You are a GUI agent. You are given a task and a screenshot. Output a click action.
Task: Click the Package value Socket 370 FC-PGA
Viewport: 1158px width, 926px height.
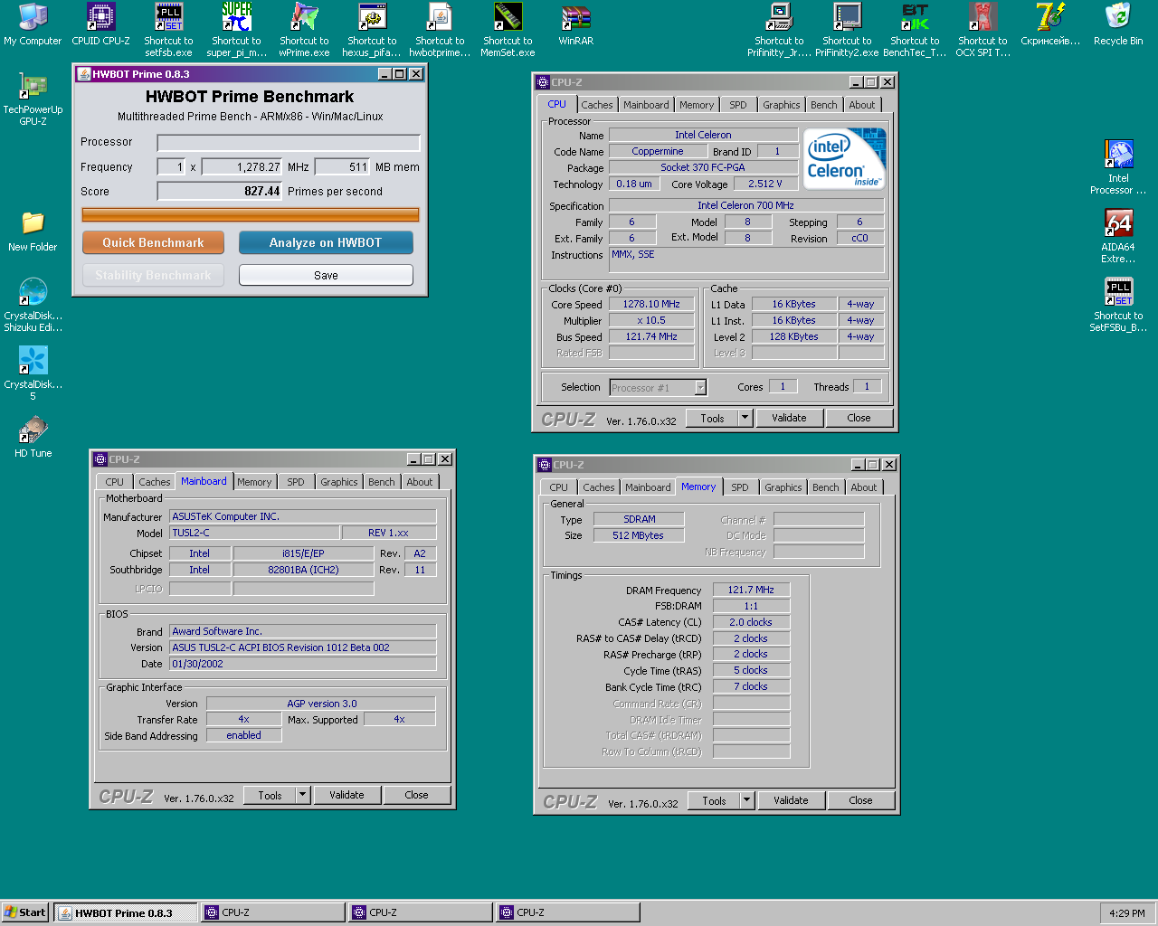[x=703, y=167]
